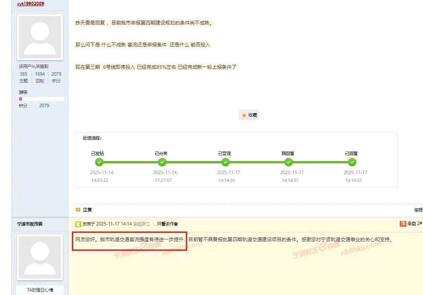Click the 已分类 green checkmark step
Screen dimensions: 423x295
point(162,162)
